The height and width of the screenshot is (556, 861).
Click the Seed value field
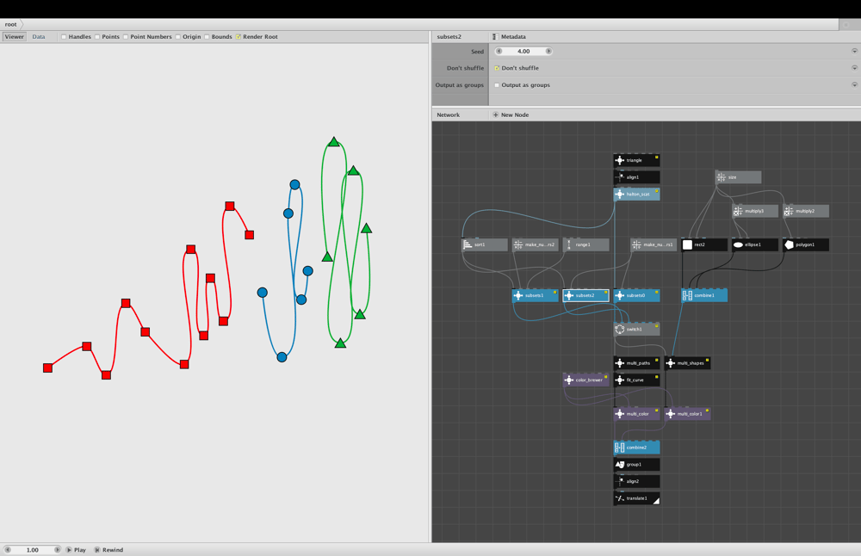(x=523, y=51)
